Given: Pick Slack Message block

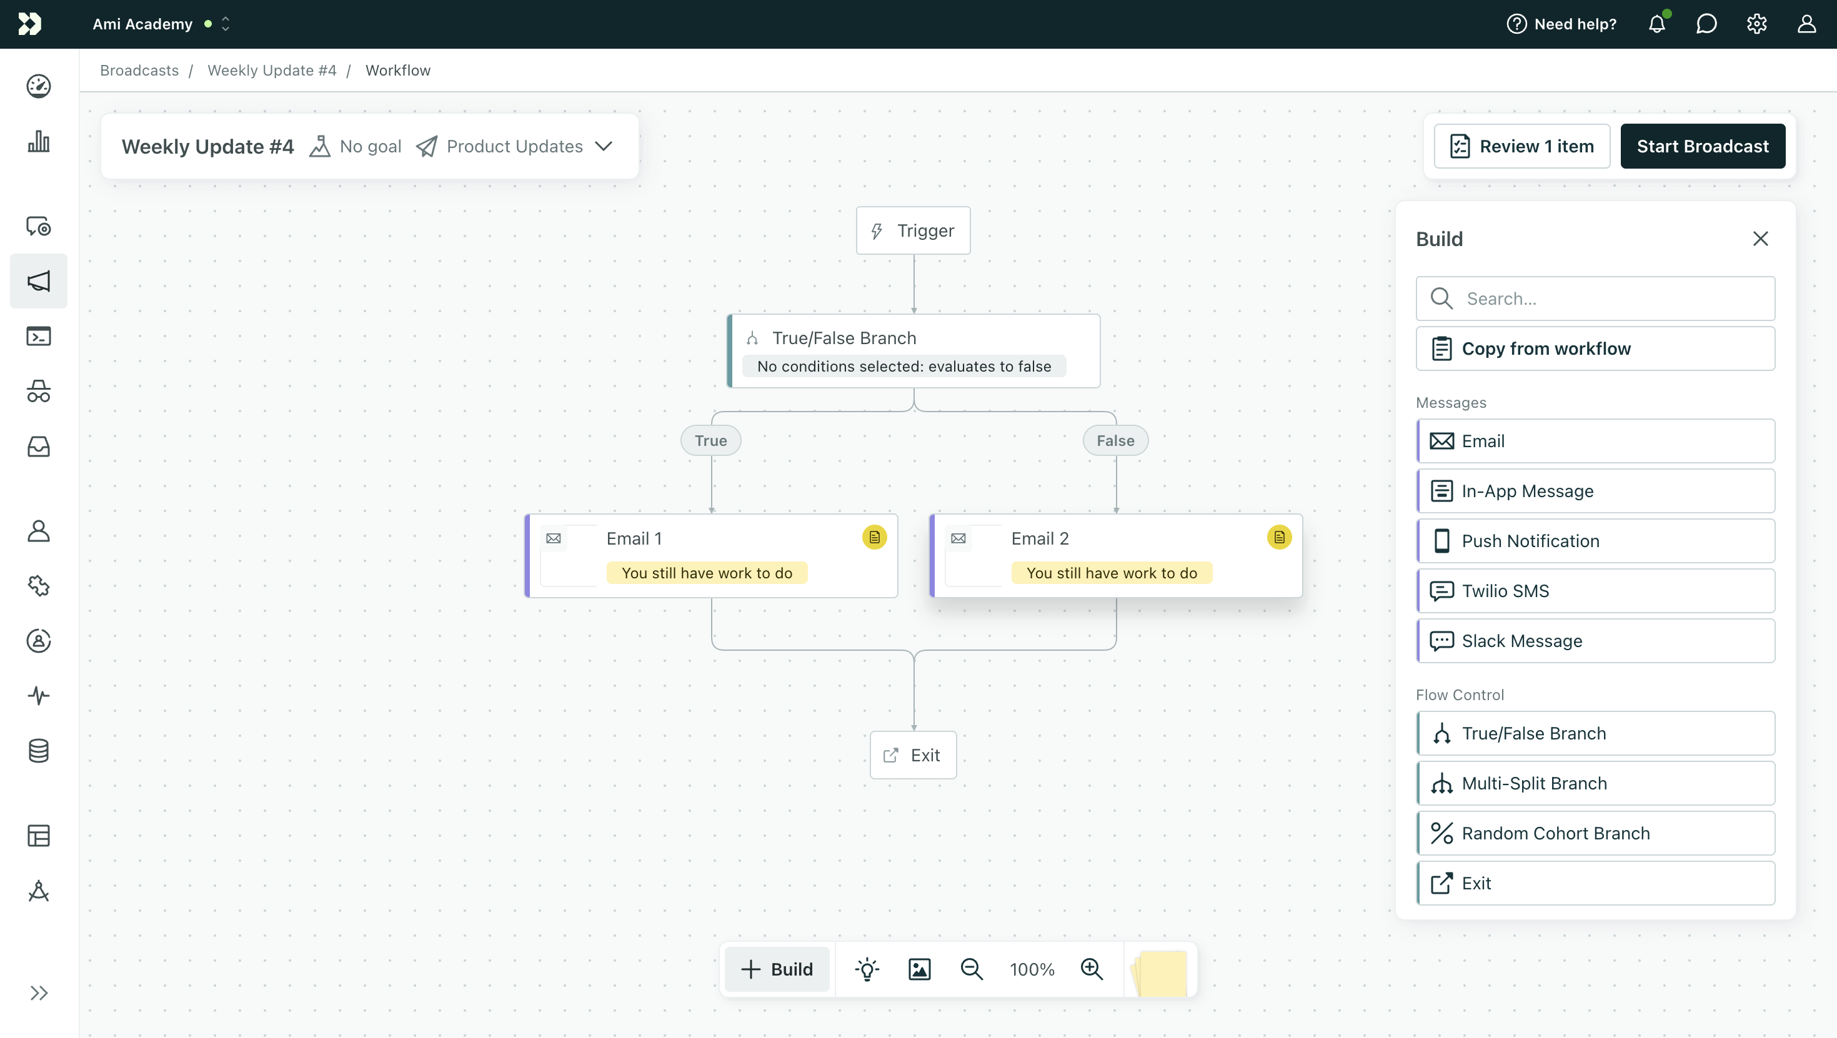Looking at the screenshot, I should pos(1595,641).
